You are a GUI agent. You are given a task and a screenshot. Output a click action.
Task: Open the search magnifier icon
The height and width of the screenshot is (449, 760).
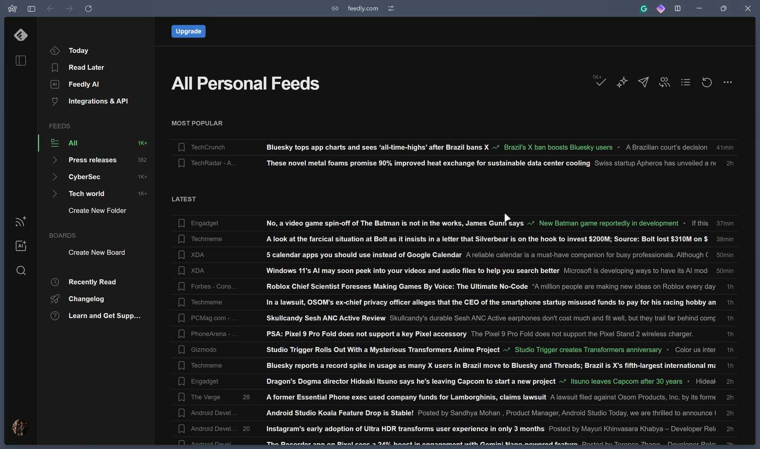(x=21, y=271)
